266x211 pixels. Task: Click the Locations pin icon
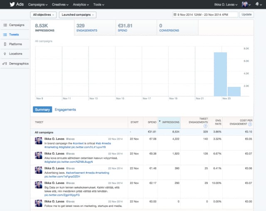click(5, 54)
